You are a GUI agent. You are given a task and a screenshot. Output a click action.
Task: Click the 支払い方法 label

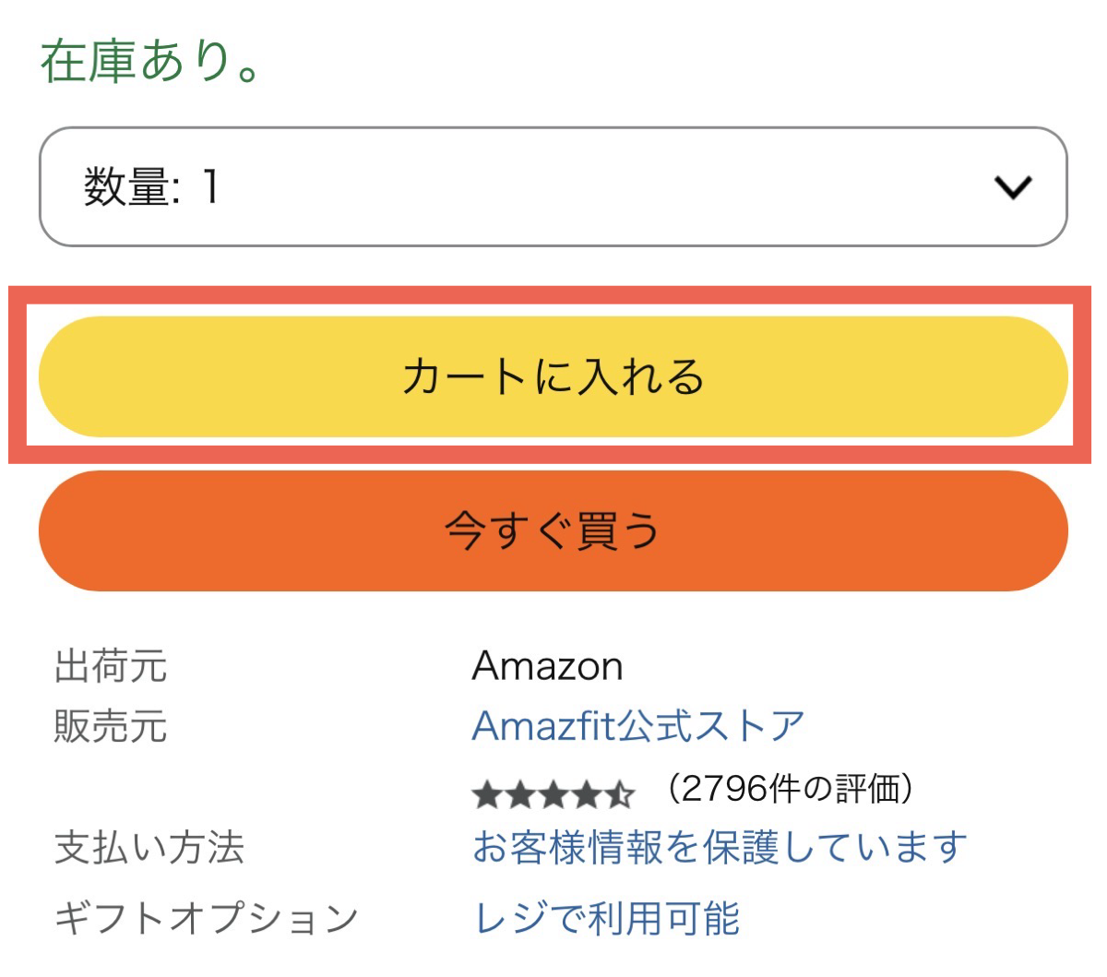(x=149, y=847)
